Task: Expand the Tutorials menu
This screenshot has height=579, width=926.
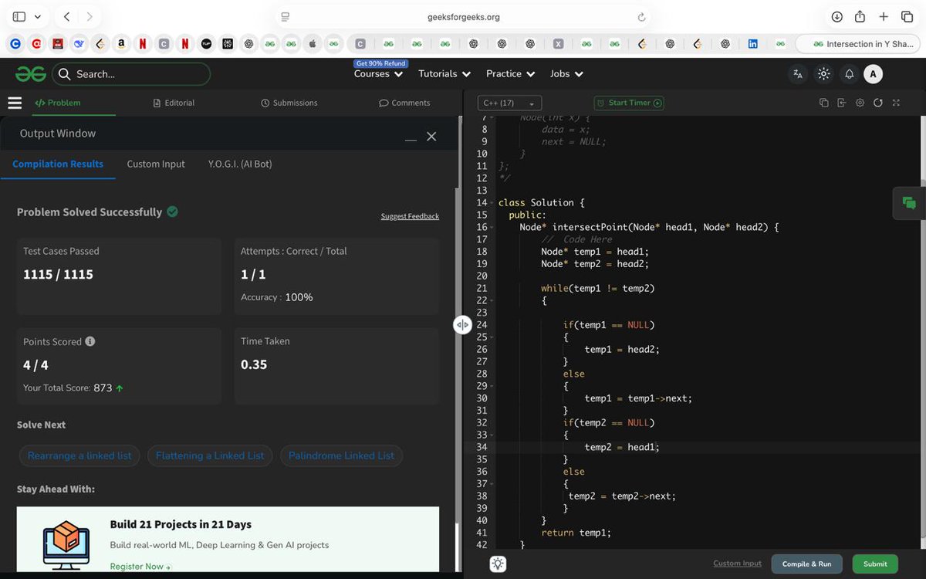Action: [x=444, y=74]
